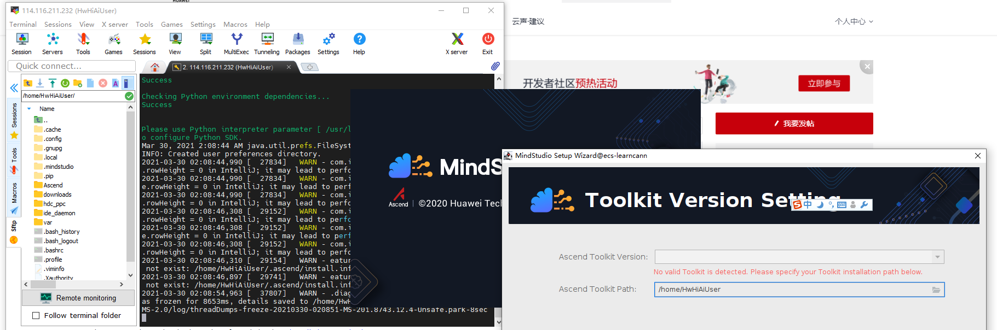Expand the 个人中心 dropdown on webpage
Image resolution: width=997 pixels, height=330 pixels.
(x=854, y=21)
